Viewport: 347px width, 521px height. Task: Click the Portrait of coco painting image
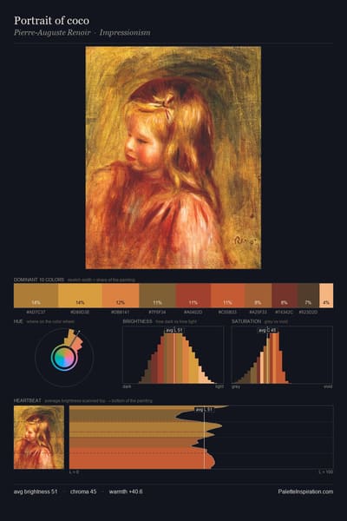[x=173, y=157]
